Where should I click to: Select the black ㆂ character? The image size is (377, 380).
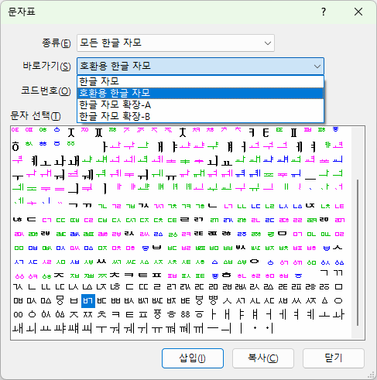[x=46, y=315]
